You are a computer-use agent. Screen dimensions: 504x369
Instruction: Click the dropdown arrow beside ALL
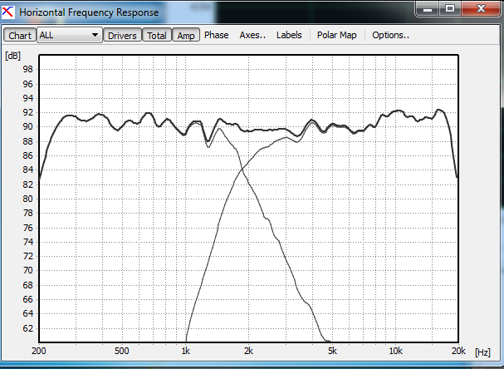pyautogui.click(x=95, y=36)
